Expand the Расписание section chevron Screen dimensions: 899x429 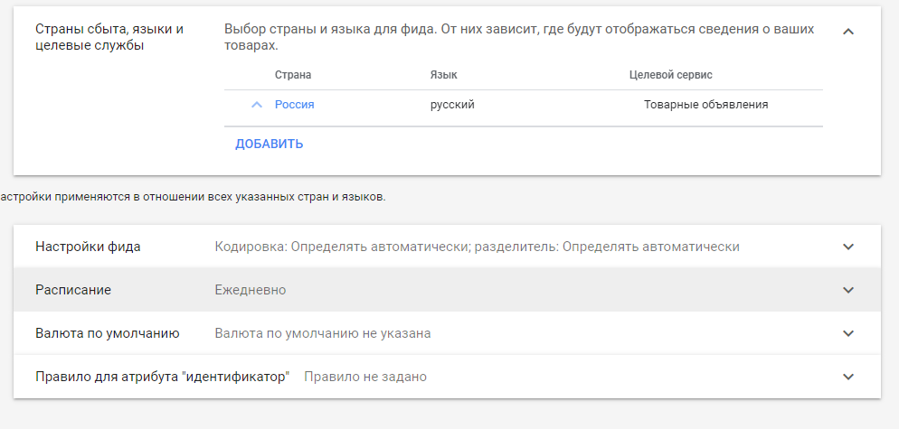coord(847,290)
